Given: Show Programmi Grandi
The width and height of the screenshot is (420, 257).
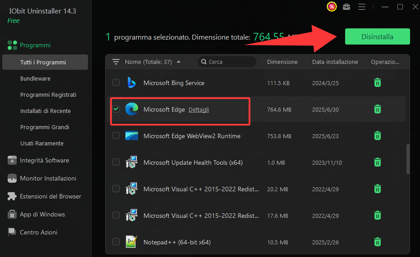Looking at the screenshot, I should coord(45,127).
